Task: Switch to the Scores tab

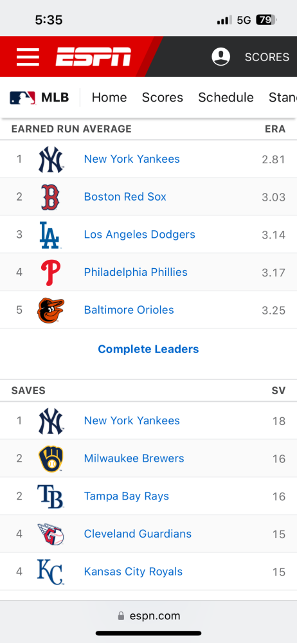Action: pyautogui.click(x=163, y=98)
